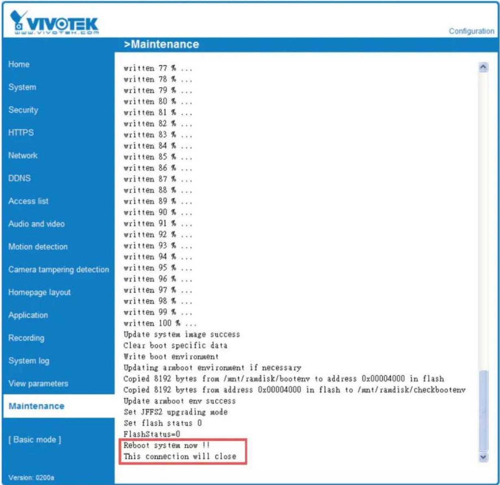Open Motion detection settings

click(38, 246)
